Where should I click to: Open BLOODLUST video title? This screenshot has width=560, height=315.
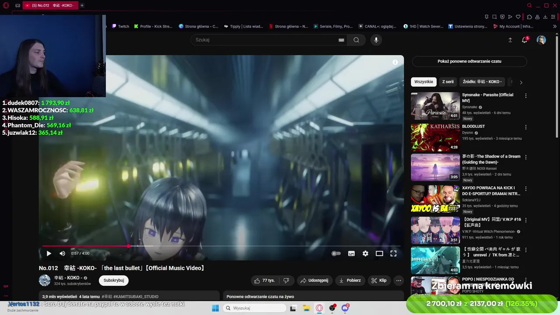click(473, 126)
